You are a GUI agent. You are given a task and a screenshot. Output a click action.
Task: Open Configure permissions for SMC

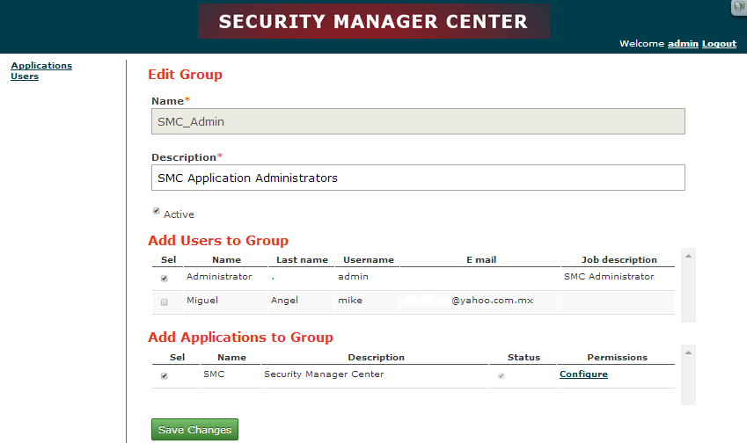point(583,374)
